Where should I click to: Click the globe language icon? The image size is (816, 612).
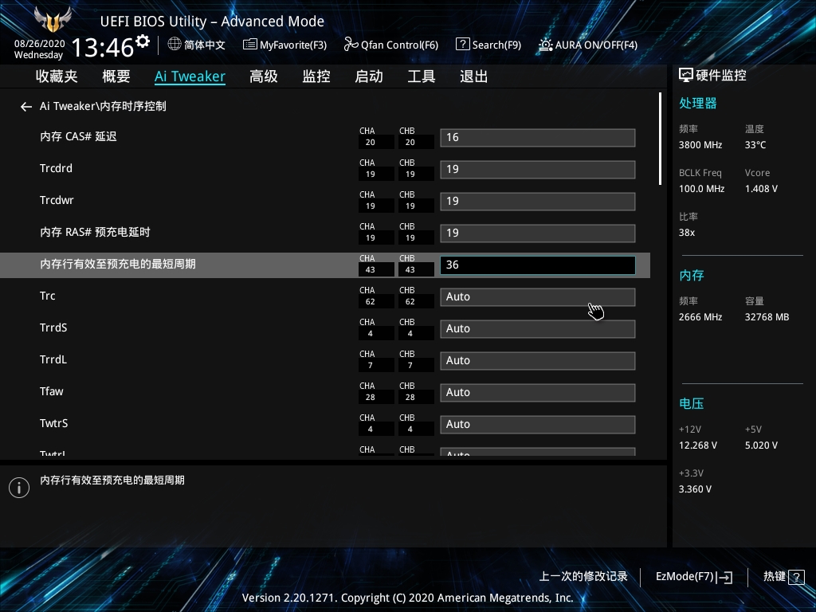(x=175, y=45)
